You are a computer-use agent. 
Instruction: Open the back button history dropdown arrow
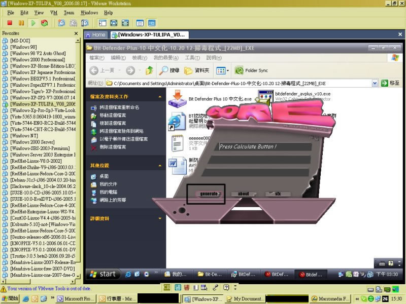click(x=120, y=70)
